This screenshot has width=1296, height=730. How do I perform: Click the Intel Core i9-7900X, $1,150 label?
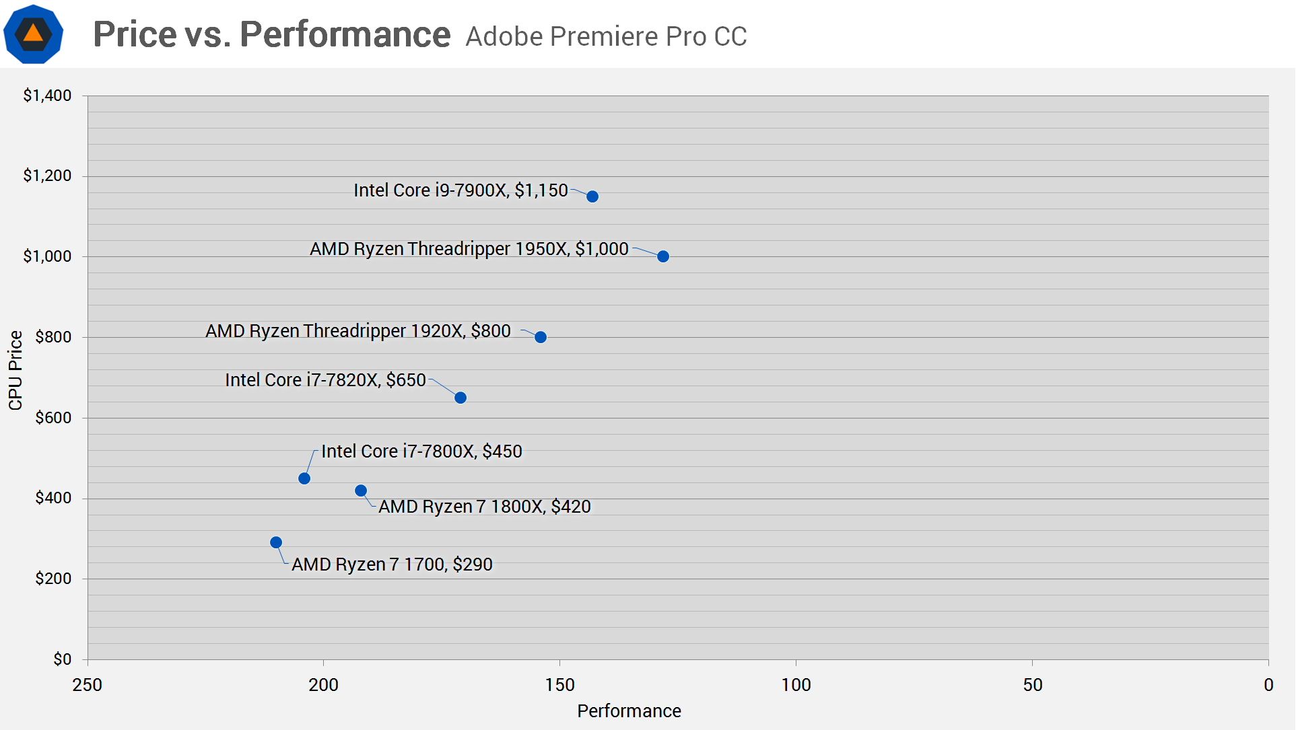[461, 190]
